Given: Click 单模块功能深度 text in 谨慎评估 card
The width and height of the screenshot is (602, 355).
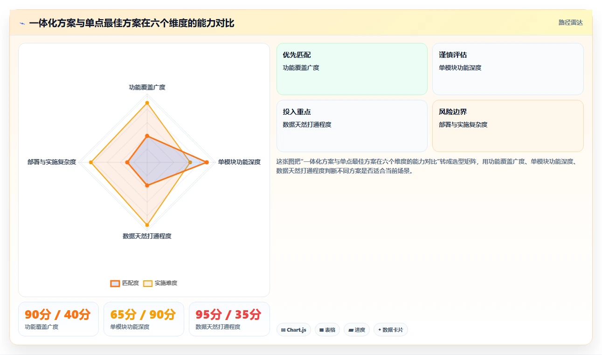Looking at the screenshot, I should 460,68.
